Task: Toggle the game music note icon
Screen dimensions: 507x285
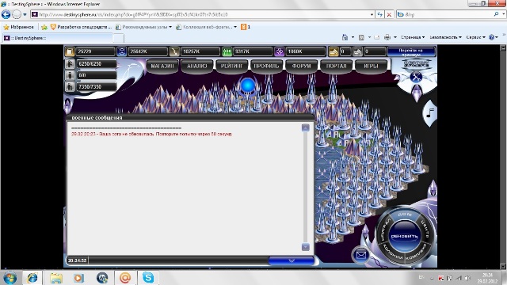Action: click(430, 112)
